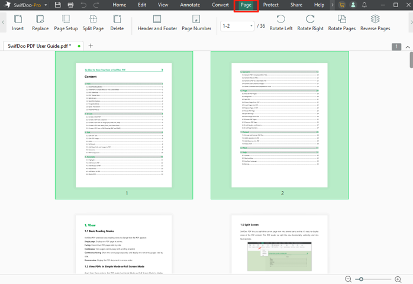Viewport: 413px width, 284px height.
Task: Insert a new page
Action: point(18,22)
